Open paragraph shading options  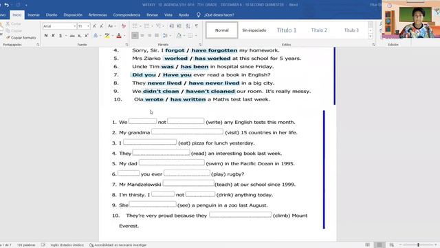click(179, 35)
